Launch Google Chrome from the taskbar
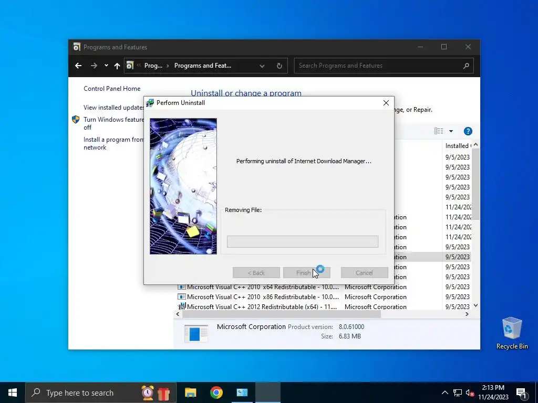538x403 pixels. (x=216, y=393)
